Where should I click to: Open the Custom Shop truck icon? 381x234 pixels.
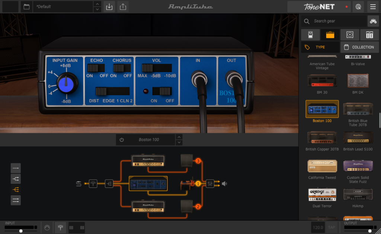click(373, 21)
